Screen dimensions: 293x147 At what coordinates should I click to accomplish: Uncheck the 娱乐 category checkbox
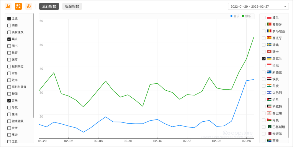[9, 39]
